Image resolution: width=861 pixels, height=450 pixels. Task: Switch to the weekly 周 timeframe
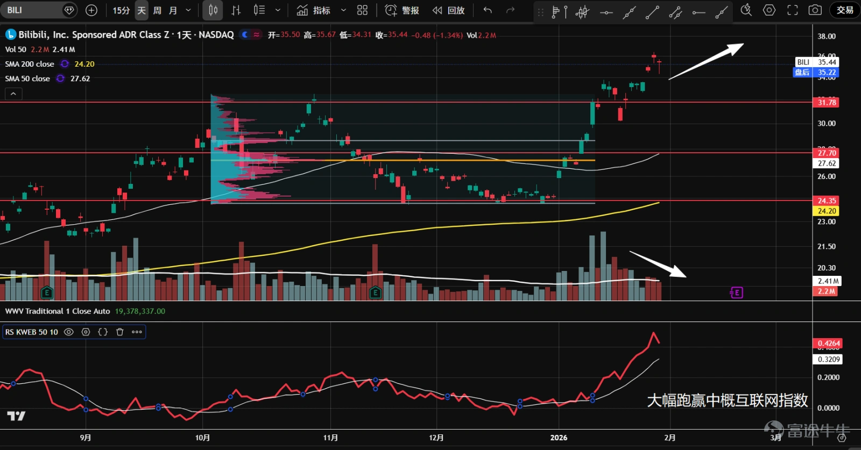pos(157,10)
